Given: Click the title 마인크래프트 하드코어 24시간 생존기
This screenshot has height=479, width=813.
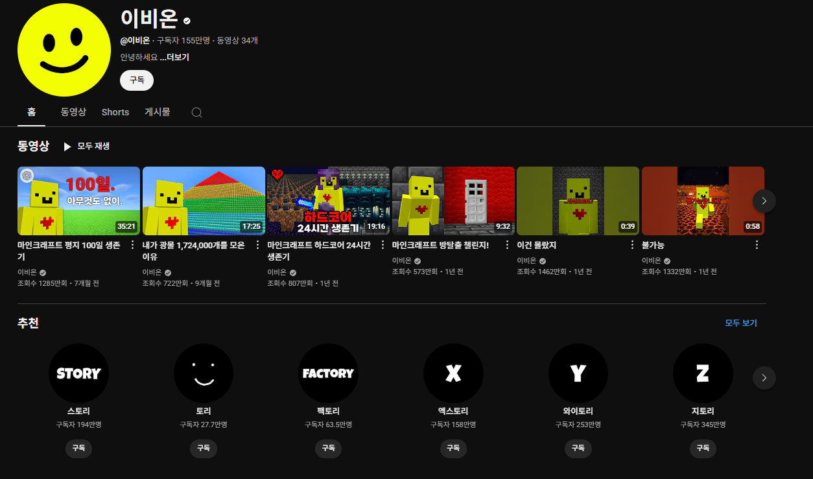Looking at the screenshot, I should point(319,251).
